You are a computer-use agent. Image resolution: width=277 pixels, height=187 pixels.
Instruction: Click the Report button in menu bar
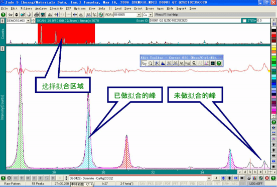click(x=181, y=8)
